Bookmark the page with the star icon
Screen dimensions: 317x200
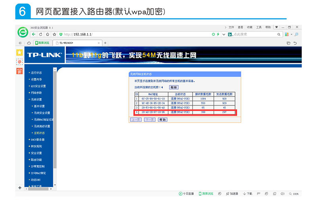tap(54, 34)
